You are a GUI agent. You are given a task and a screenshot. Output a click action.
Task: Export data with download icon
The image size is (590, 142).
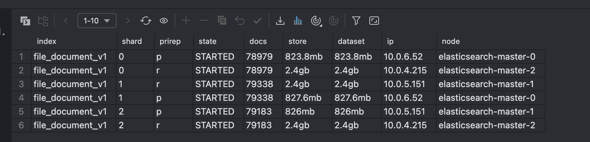[x=280, y=21]
